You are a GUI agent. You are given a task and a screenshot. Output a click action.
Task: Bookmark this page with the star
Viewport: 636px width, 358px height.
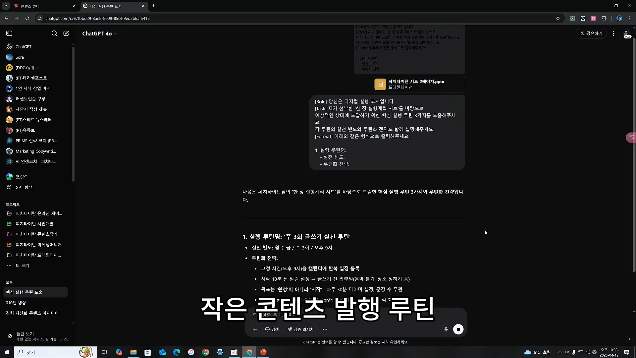558,18
